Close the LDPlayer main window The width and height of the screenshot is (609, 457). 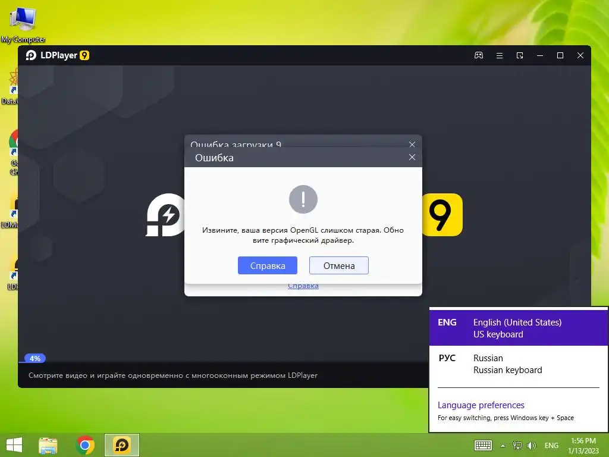tap(580, 55)
